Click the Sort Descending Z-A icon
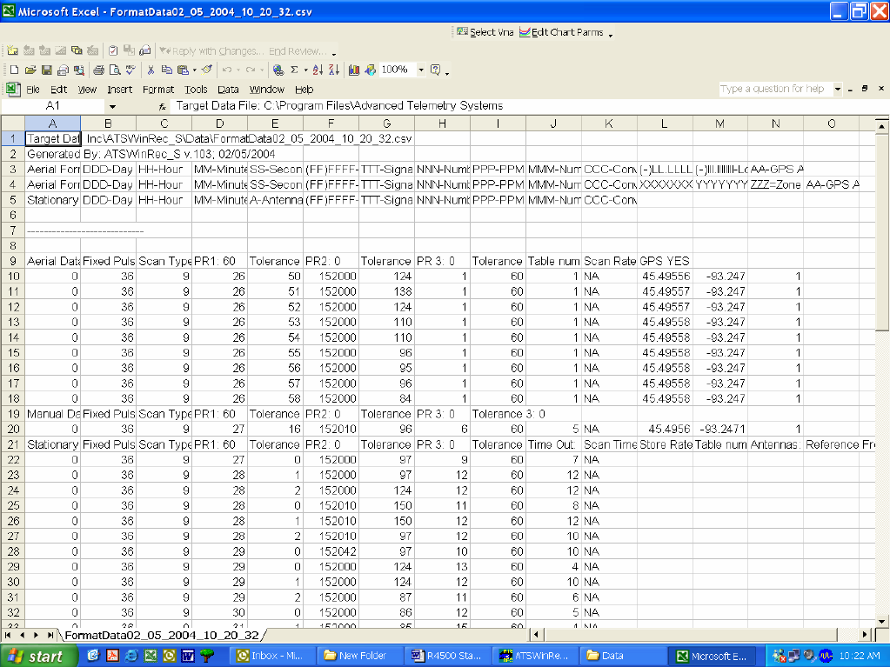 pyautogui.click(x=334, y=70)
